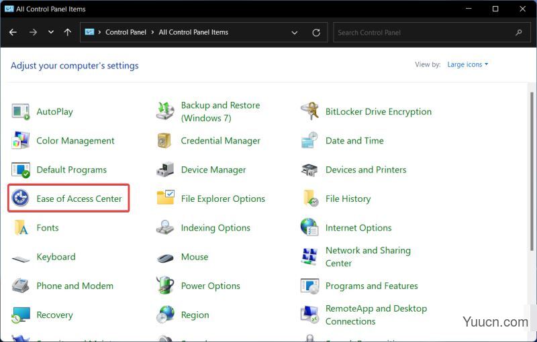The height and width of the screenshot is (342, 537).
Task: Open the Date and Time link text
Action: [x=354, y=141]
